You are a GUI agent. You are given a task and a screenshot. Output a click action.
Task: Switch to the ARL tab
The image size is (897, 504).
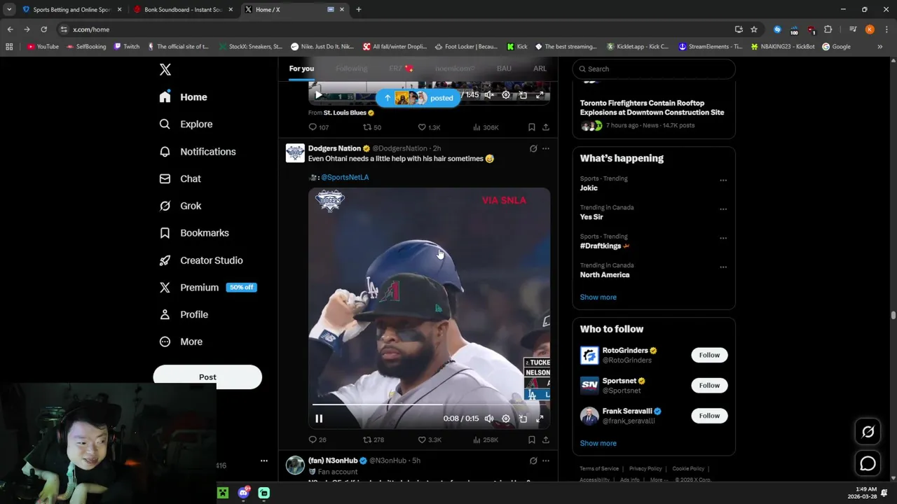point(540,69)
